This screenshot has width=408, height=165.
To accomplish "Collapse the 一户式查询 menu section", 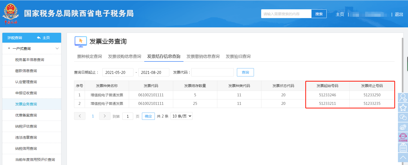I will (x=57, y=49).
